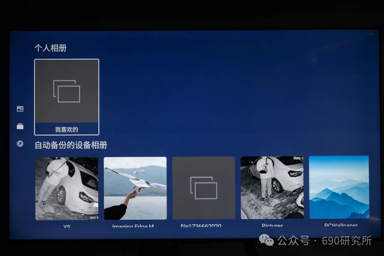Open the Discover compass icon in sidebar

coord(20,144)
